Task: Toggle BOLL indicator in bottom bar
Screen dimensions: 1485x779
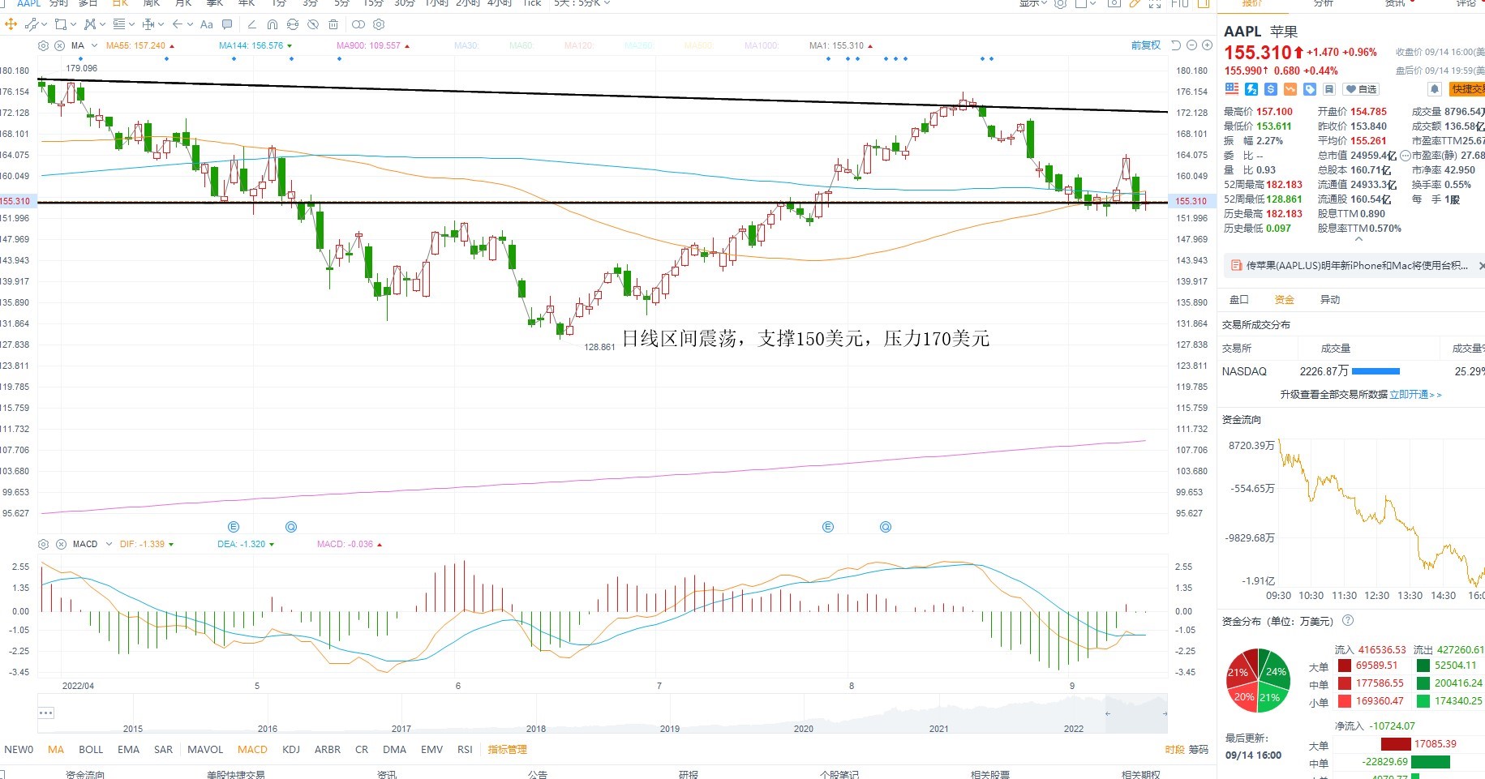Action: click(91, 750)
